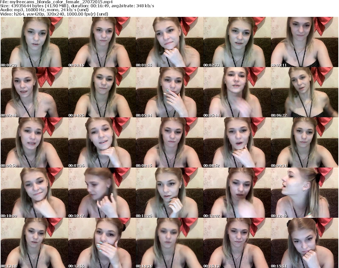Click the frame with timestamp 00:15:13
The width and height of the screenshot is (339, 268).
(237, 243)
